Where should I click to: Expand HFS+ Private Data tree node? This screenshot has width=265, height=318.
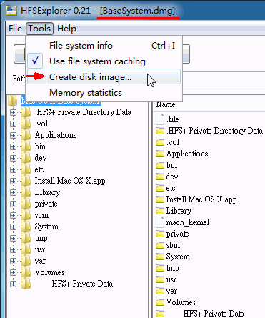coord(13,284)
